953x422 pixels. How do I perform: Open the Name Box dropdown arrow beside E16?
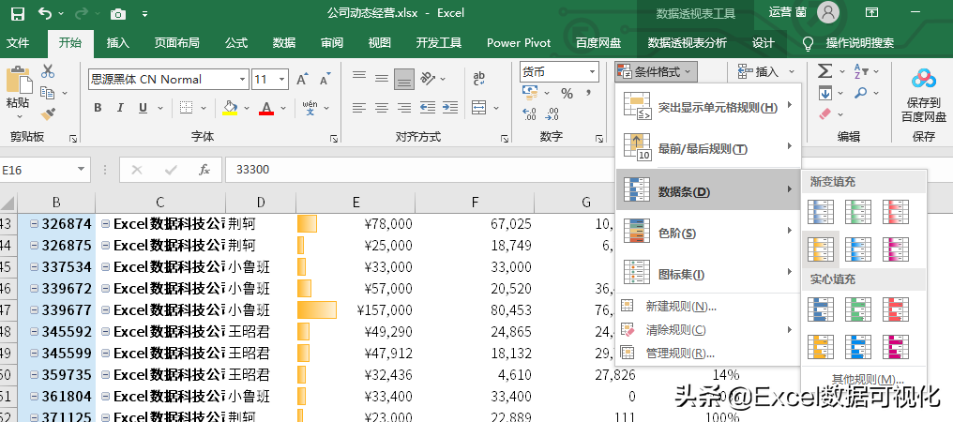81,170
